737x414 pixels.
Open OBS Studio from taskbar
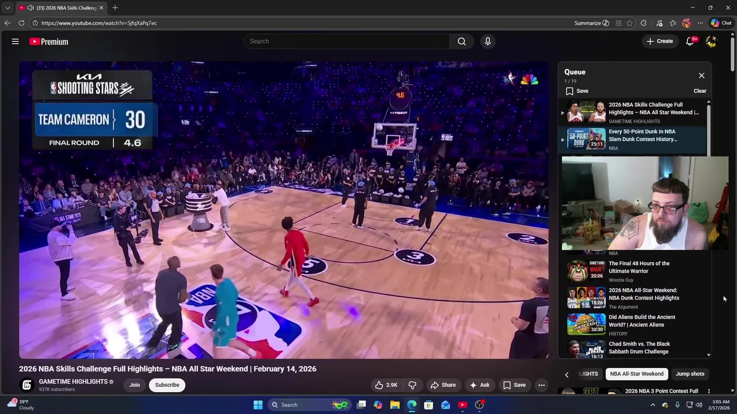click(x=479, y=405)
